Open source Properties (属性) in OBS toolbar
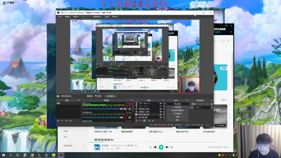Viewport: 281px width, 158px height. 90,96
